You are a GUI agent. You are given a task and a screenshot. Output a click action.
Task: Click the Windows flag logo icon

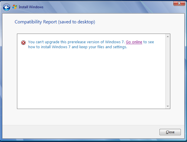[x=15, y=7]
